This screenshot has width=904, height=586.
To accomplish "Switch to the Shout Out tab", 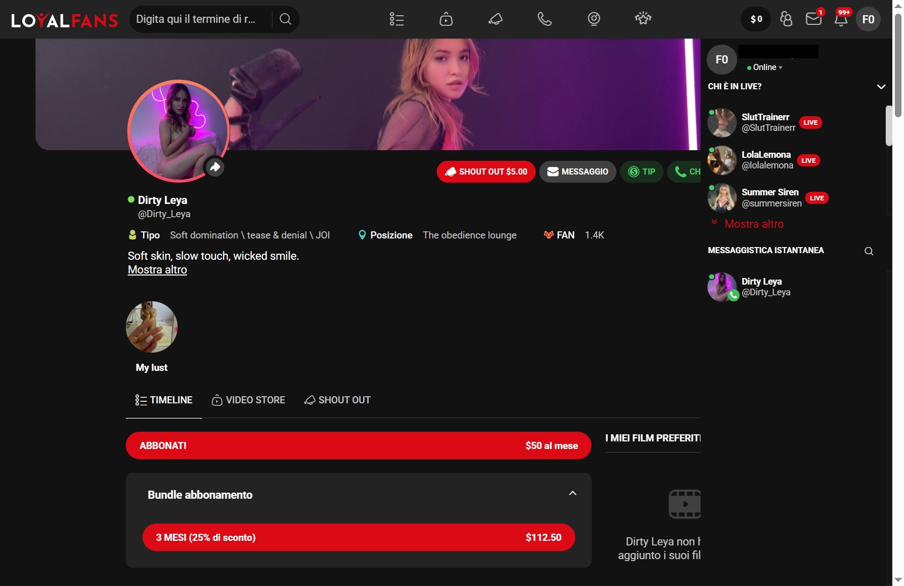I will 337,400.
